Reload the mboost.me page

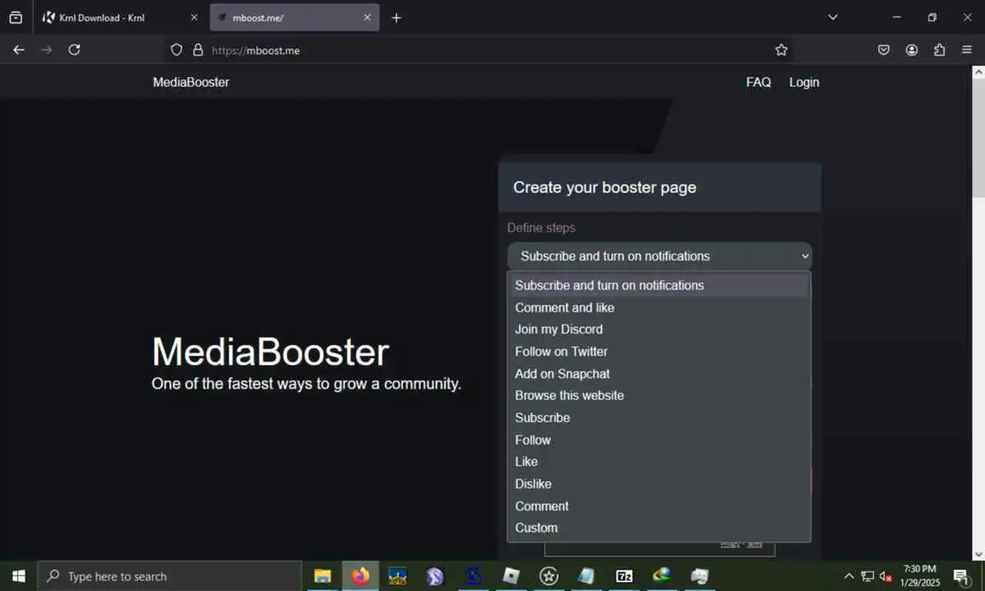[74, 50]
